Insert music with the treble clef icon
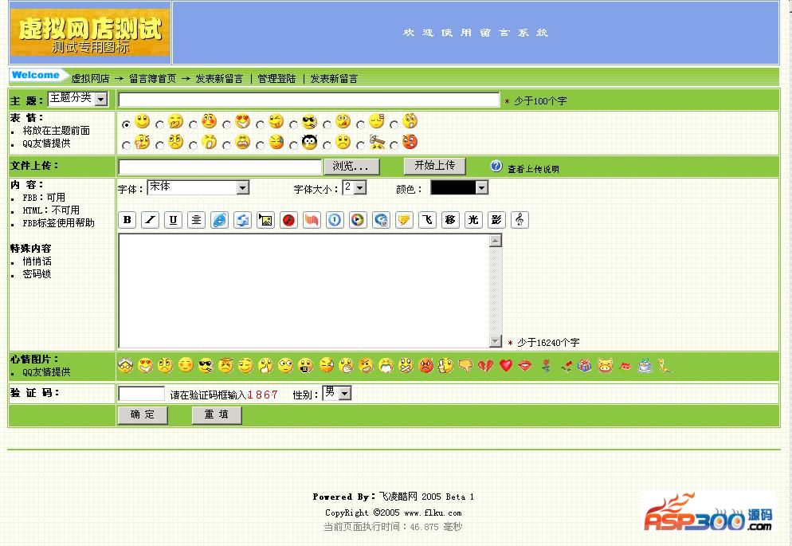Image resolution: width=792 pixels, height=546 pixels. click(520, 220)
